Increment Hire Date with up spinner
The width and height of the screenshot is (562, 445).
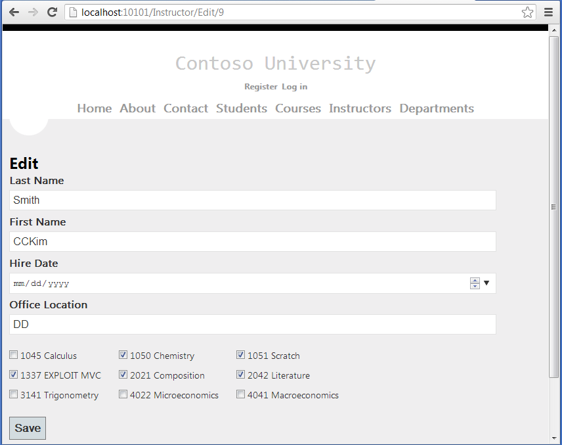(x=475, y=280)
